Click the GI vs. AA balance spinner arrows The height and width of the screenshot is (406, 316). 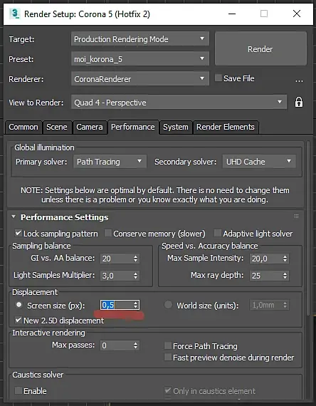click(136, 259)
